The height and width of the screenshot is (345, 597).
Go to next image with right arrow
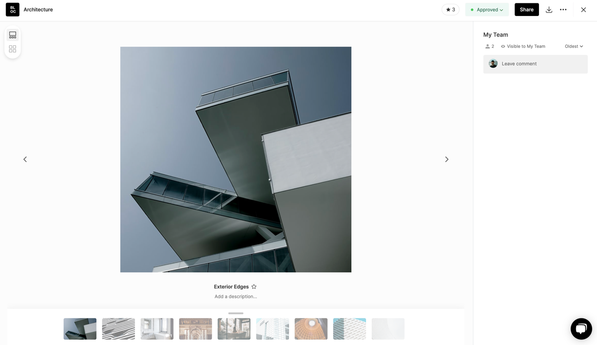point(447,159)
